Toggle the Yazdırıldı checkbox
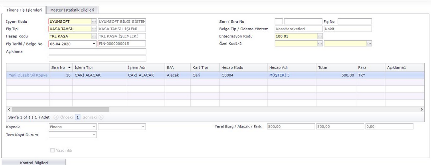This screenshot has width=431, height=165. (x=52, y=151)
